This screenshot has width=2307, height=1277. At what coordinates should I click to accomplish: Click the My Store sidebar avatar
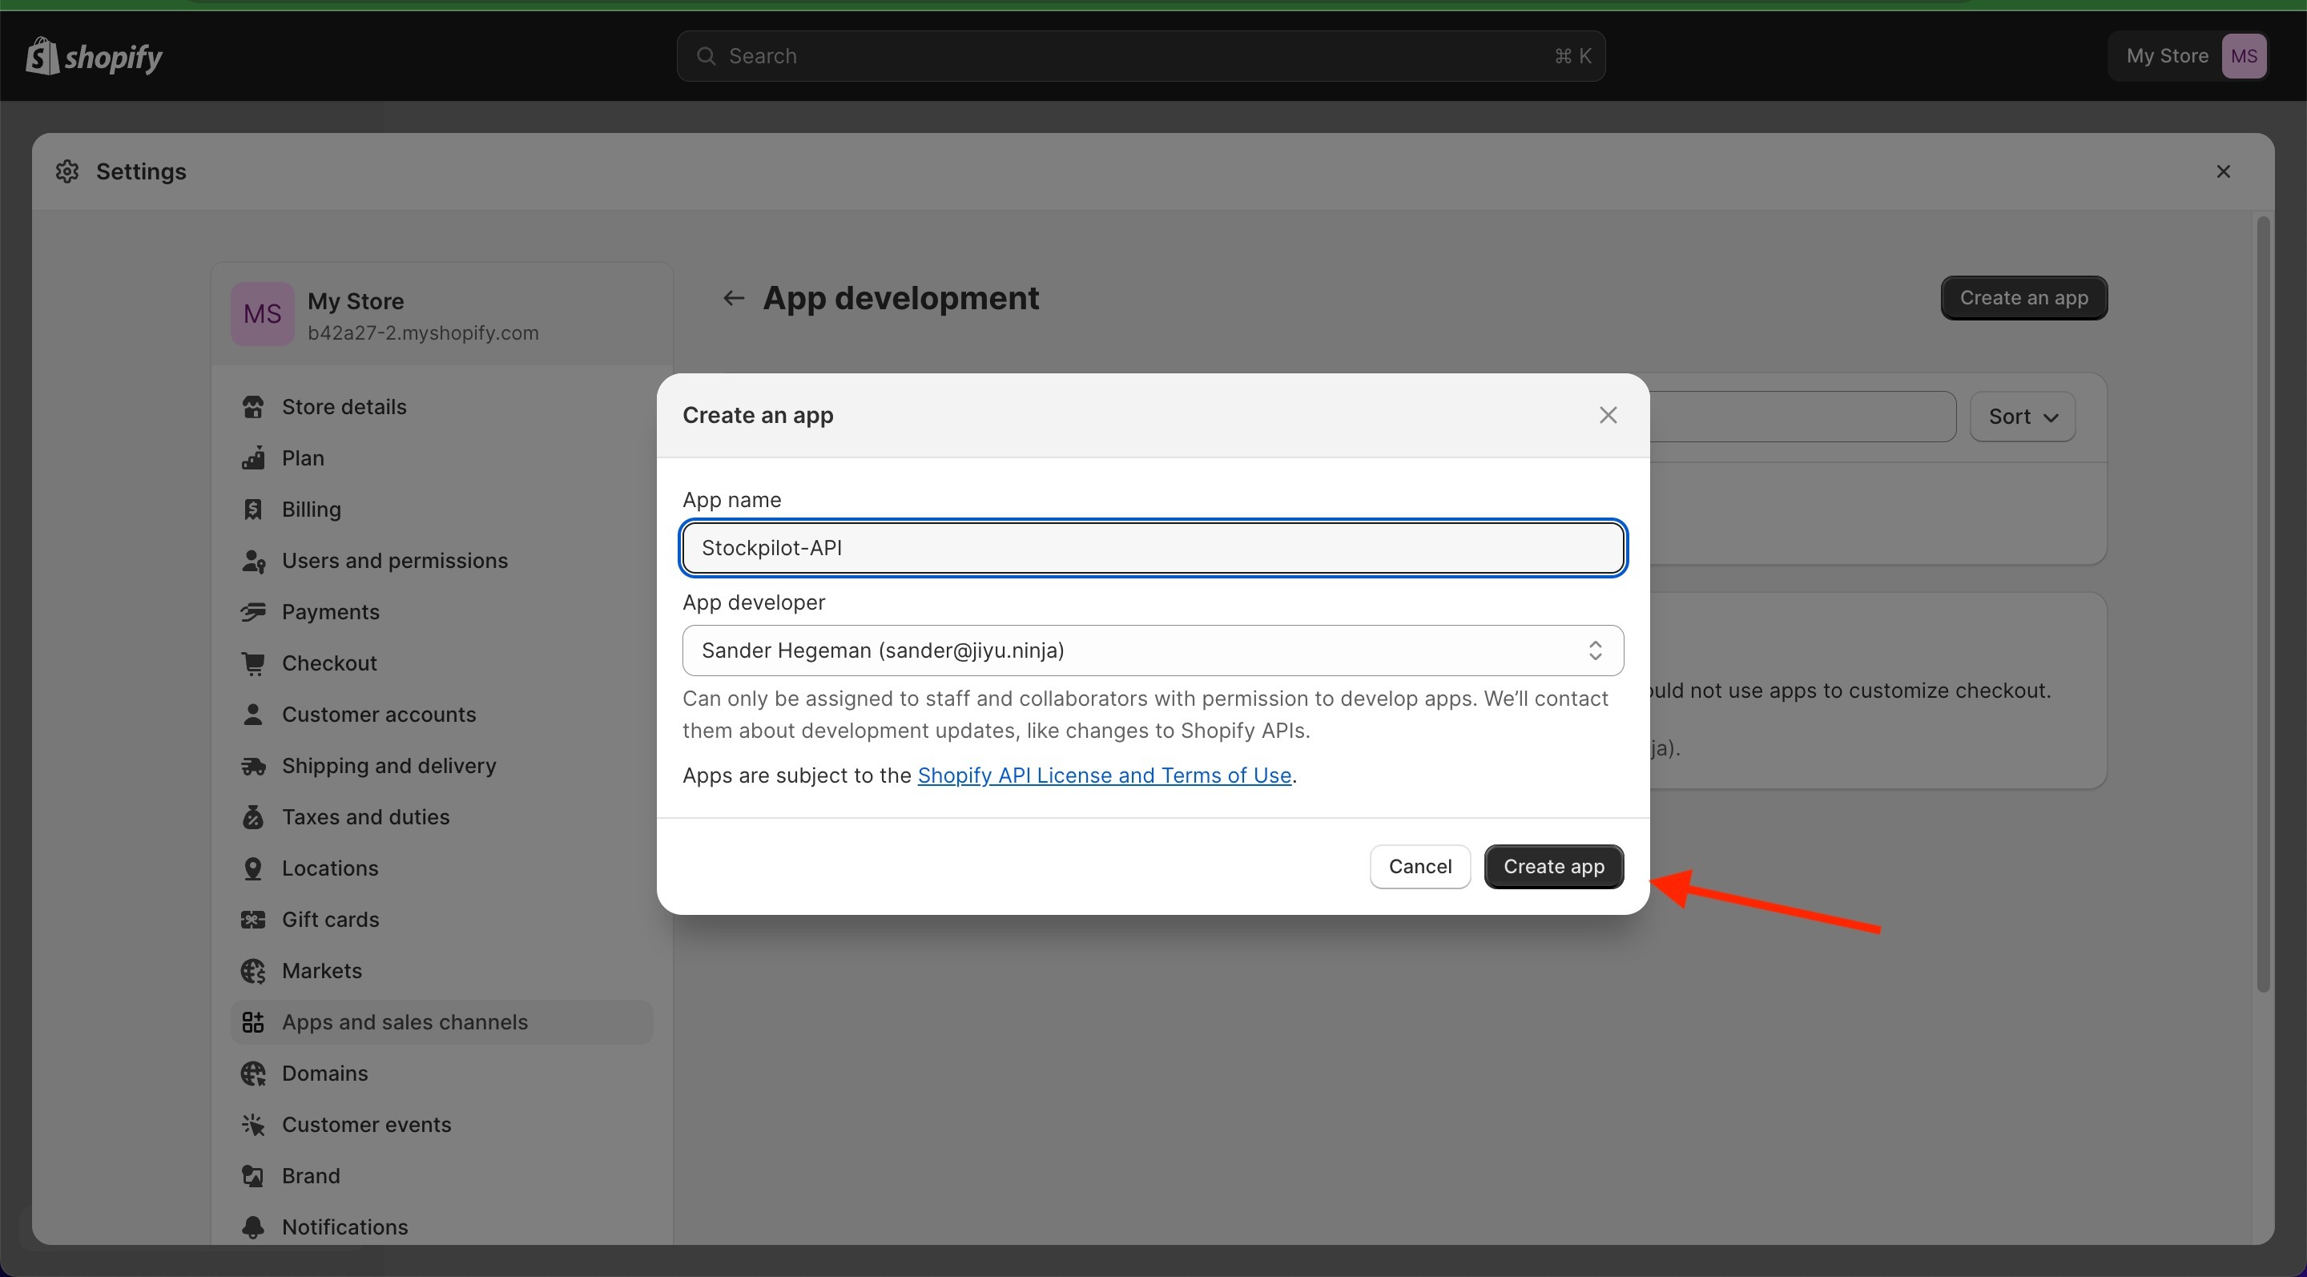point(263,314)
